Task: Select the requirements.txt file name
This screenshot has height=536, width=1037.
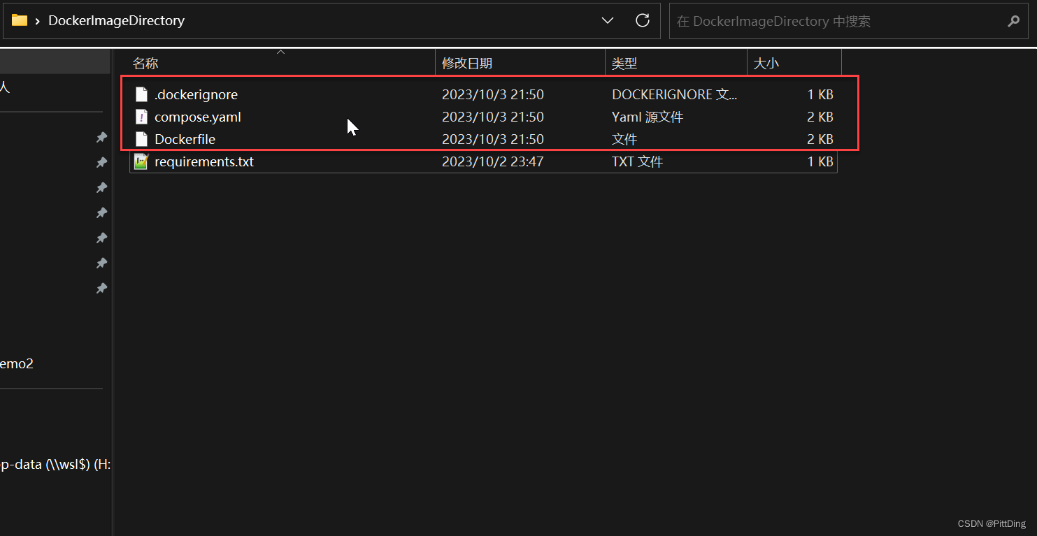Action: coord(204,161)
